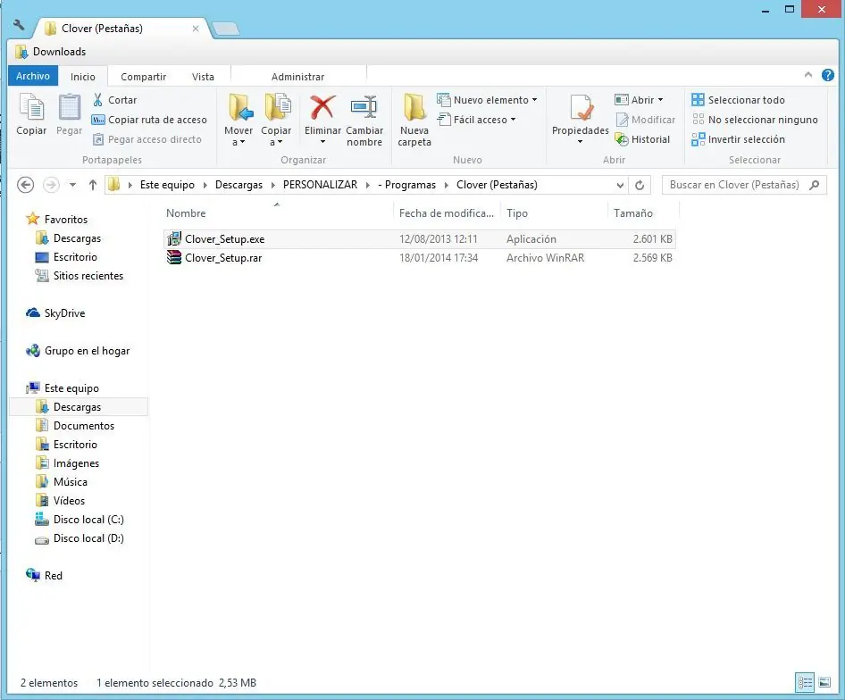The height and width of the screenshot is (700, 845).
Task: Sort by the Nombre column header
Action: [278, 213]
